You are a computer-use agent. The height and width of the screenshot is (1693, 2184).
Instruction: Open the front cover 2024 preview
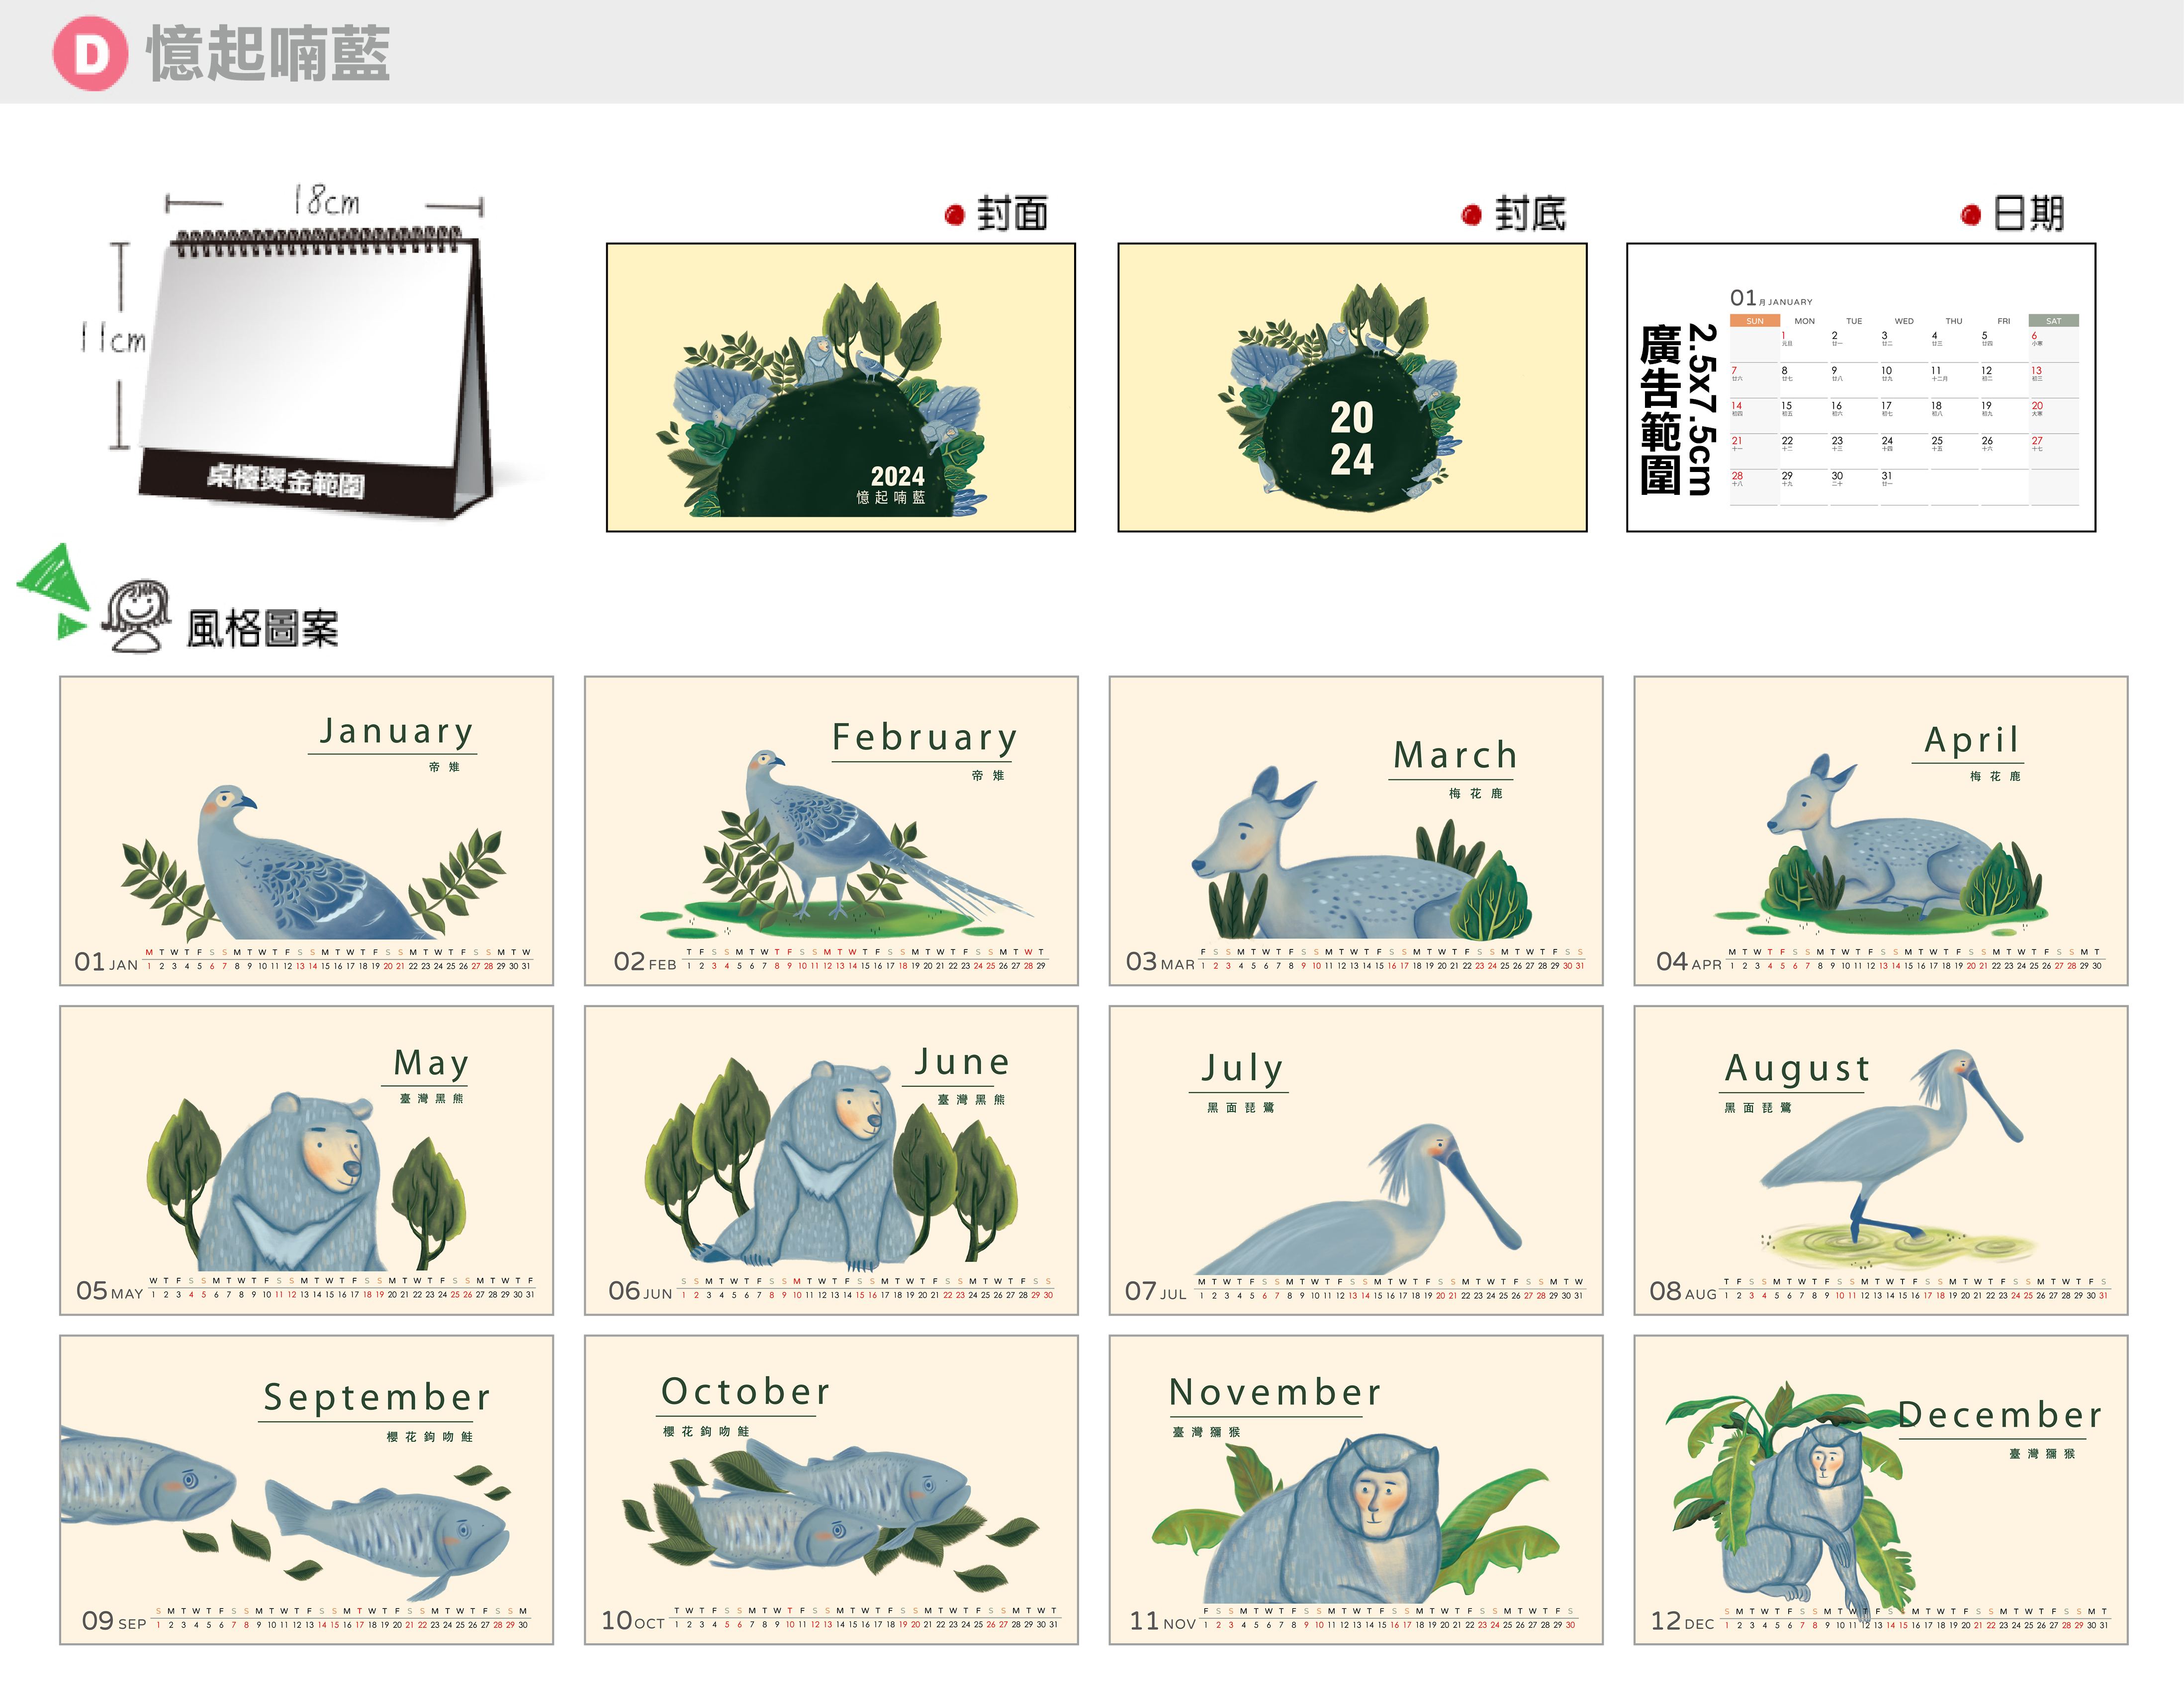tap(840, 387)
